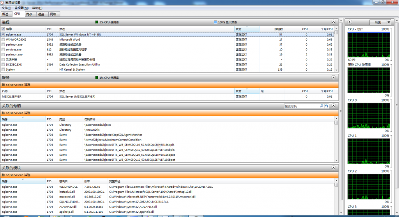Select the ADVAPI32.dll module row
This screenshot has width=399, height=217.
pyautogui.click(x=168, y=206)
